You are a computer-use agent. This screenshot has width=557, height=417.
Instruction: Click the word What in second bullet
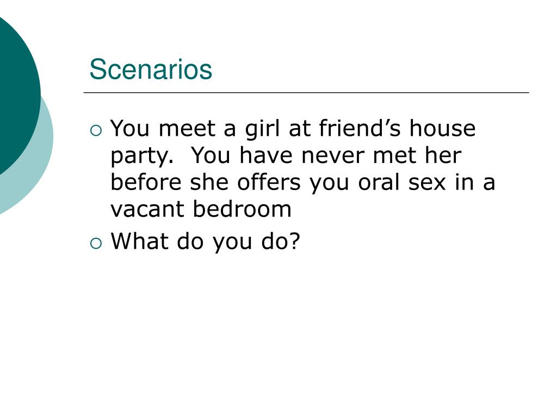(140, 241)
